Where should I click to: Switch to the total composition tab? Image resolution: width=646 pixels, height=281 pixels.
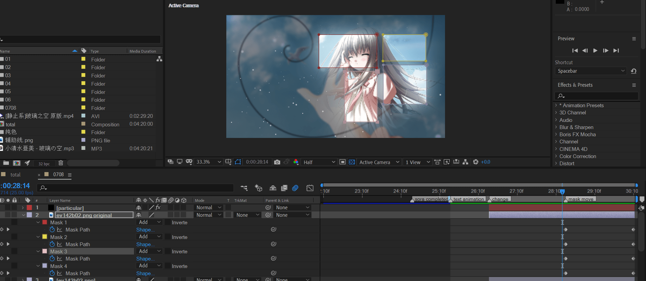point(15,174)
